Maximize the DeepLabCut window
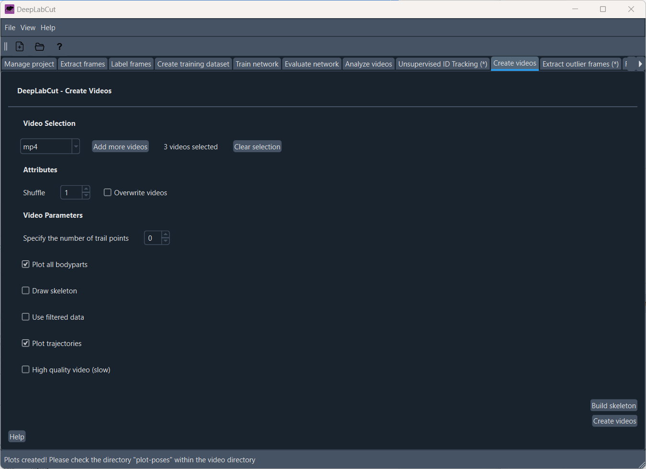The height and width of the screenshot is (469, 646). point(603,9)
